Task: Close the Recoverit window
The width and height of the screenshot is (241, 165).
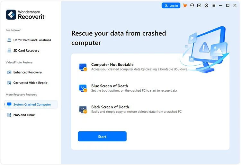Action: (x=235, y=5)
